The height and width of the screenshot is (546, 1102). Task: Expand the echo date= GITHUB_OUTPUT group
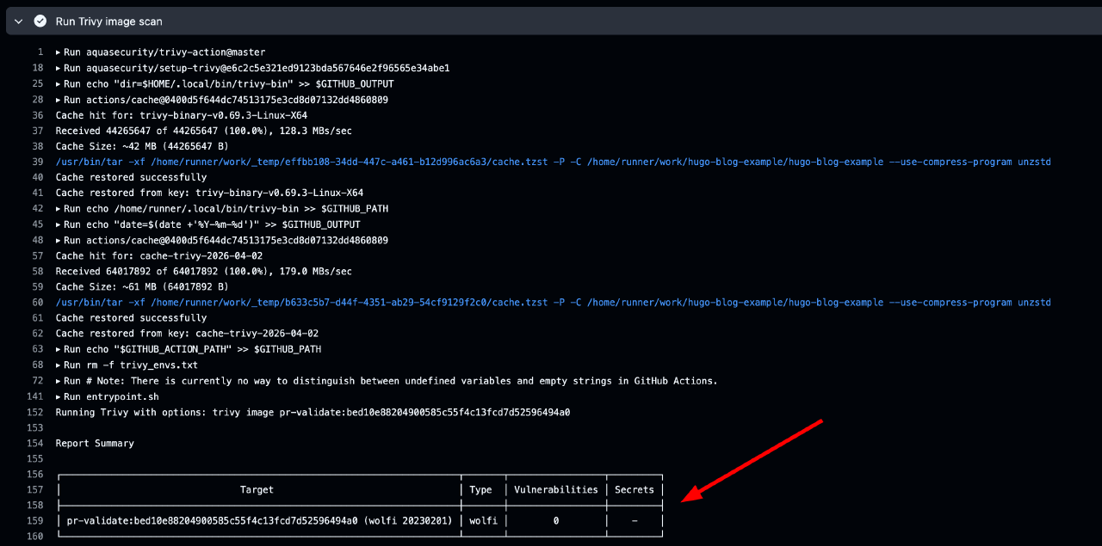coord(207,224)
